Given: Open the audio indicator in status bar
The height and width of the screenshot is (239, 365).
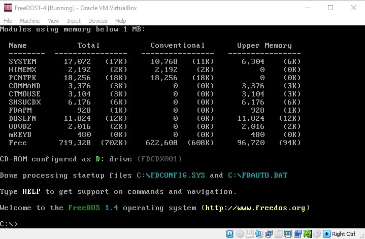Looking at the screenshot, I should click(x=259, y=233).
